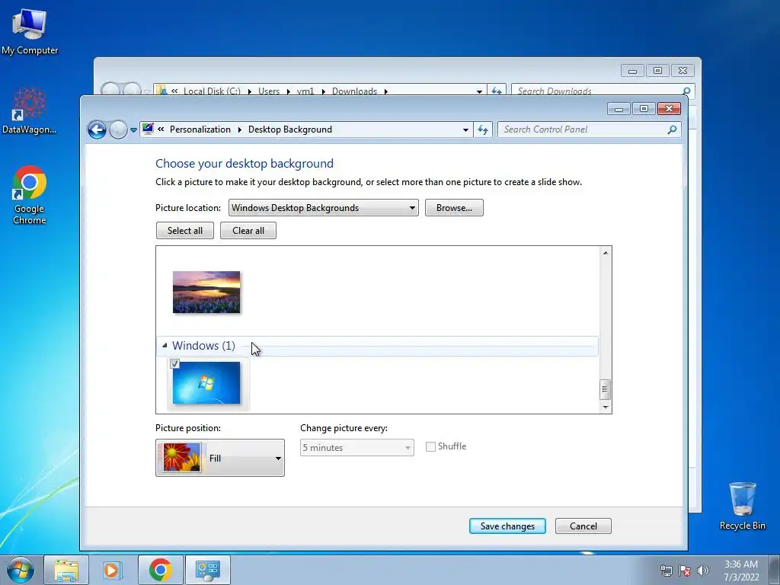
Task: Click the search magnifier in the Downloads window
Action: point(686,91)
